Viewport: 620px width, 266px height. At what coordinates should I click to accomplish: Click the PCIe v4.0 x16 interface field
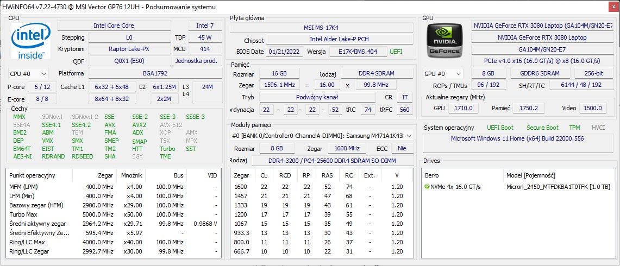(x=542, y=61)
